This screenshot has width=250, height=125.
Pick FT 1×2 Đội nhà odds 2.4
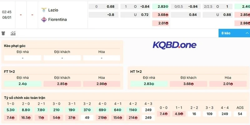point(22,84)
